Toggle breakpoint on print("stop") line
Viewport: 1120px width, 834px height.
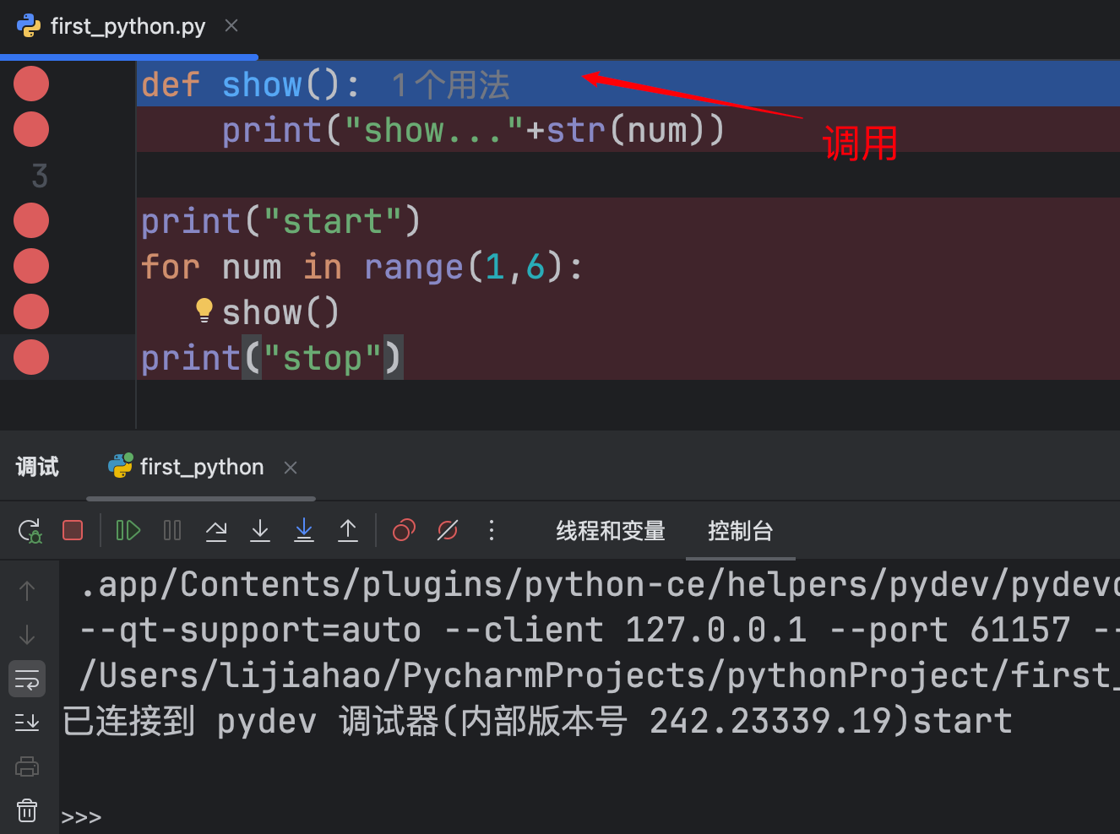coord(31,357)
